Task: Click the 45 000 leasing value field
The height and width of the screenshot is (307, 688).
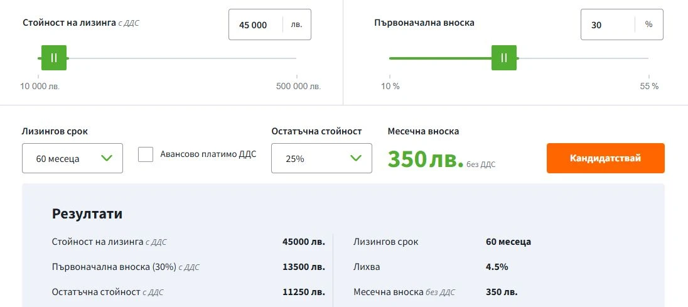Action: (254, 25)
